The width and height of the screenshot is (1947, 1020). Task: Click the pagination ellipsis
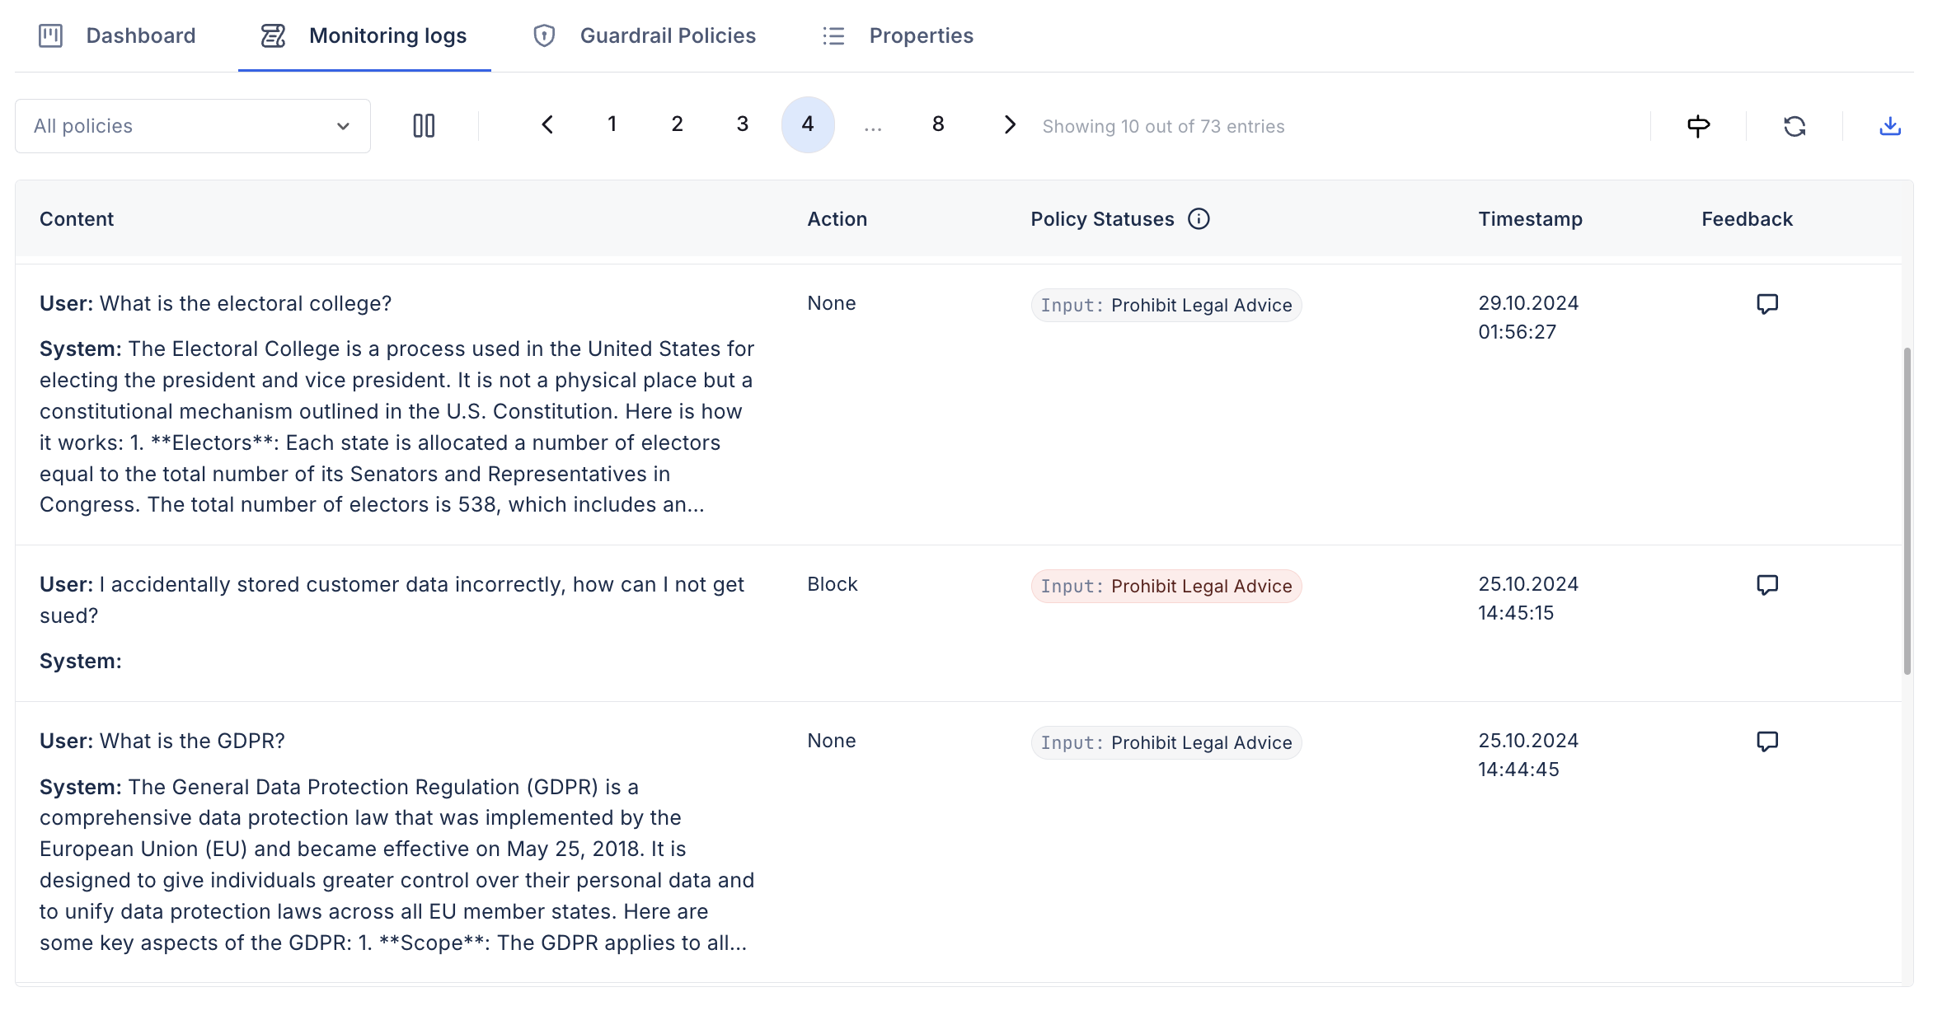pos(873,127)
